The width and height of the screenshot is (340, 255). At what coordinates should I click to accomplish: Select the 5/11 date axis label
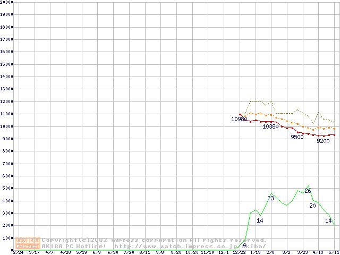pyautogui.click(x=333, y=253)
